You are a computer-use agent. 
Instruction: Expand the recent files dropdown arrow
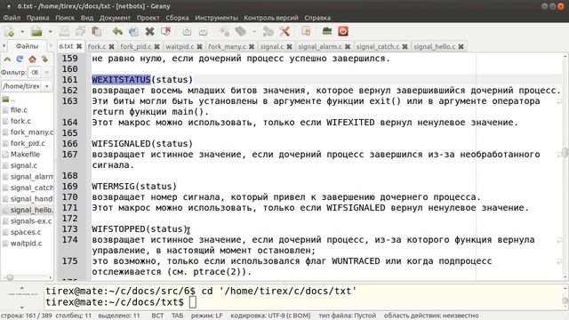point(50,32)
